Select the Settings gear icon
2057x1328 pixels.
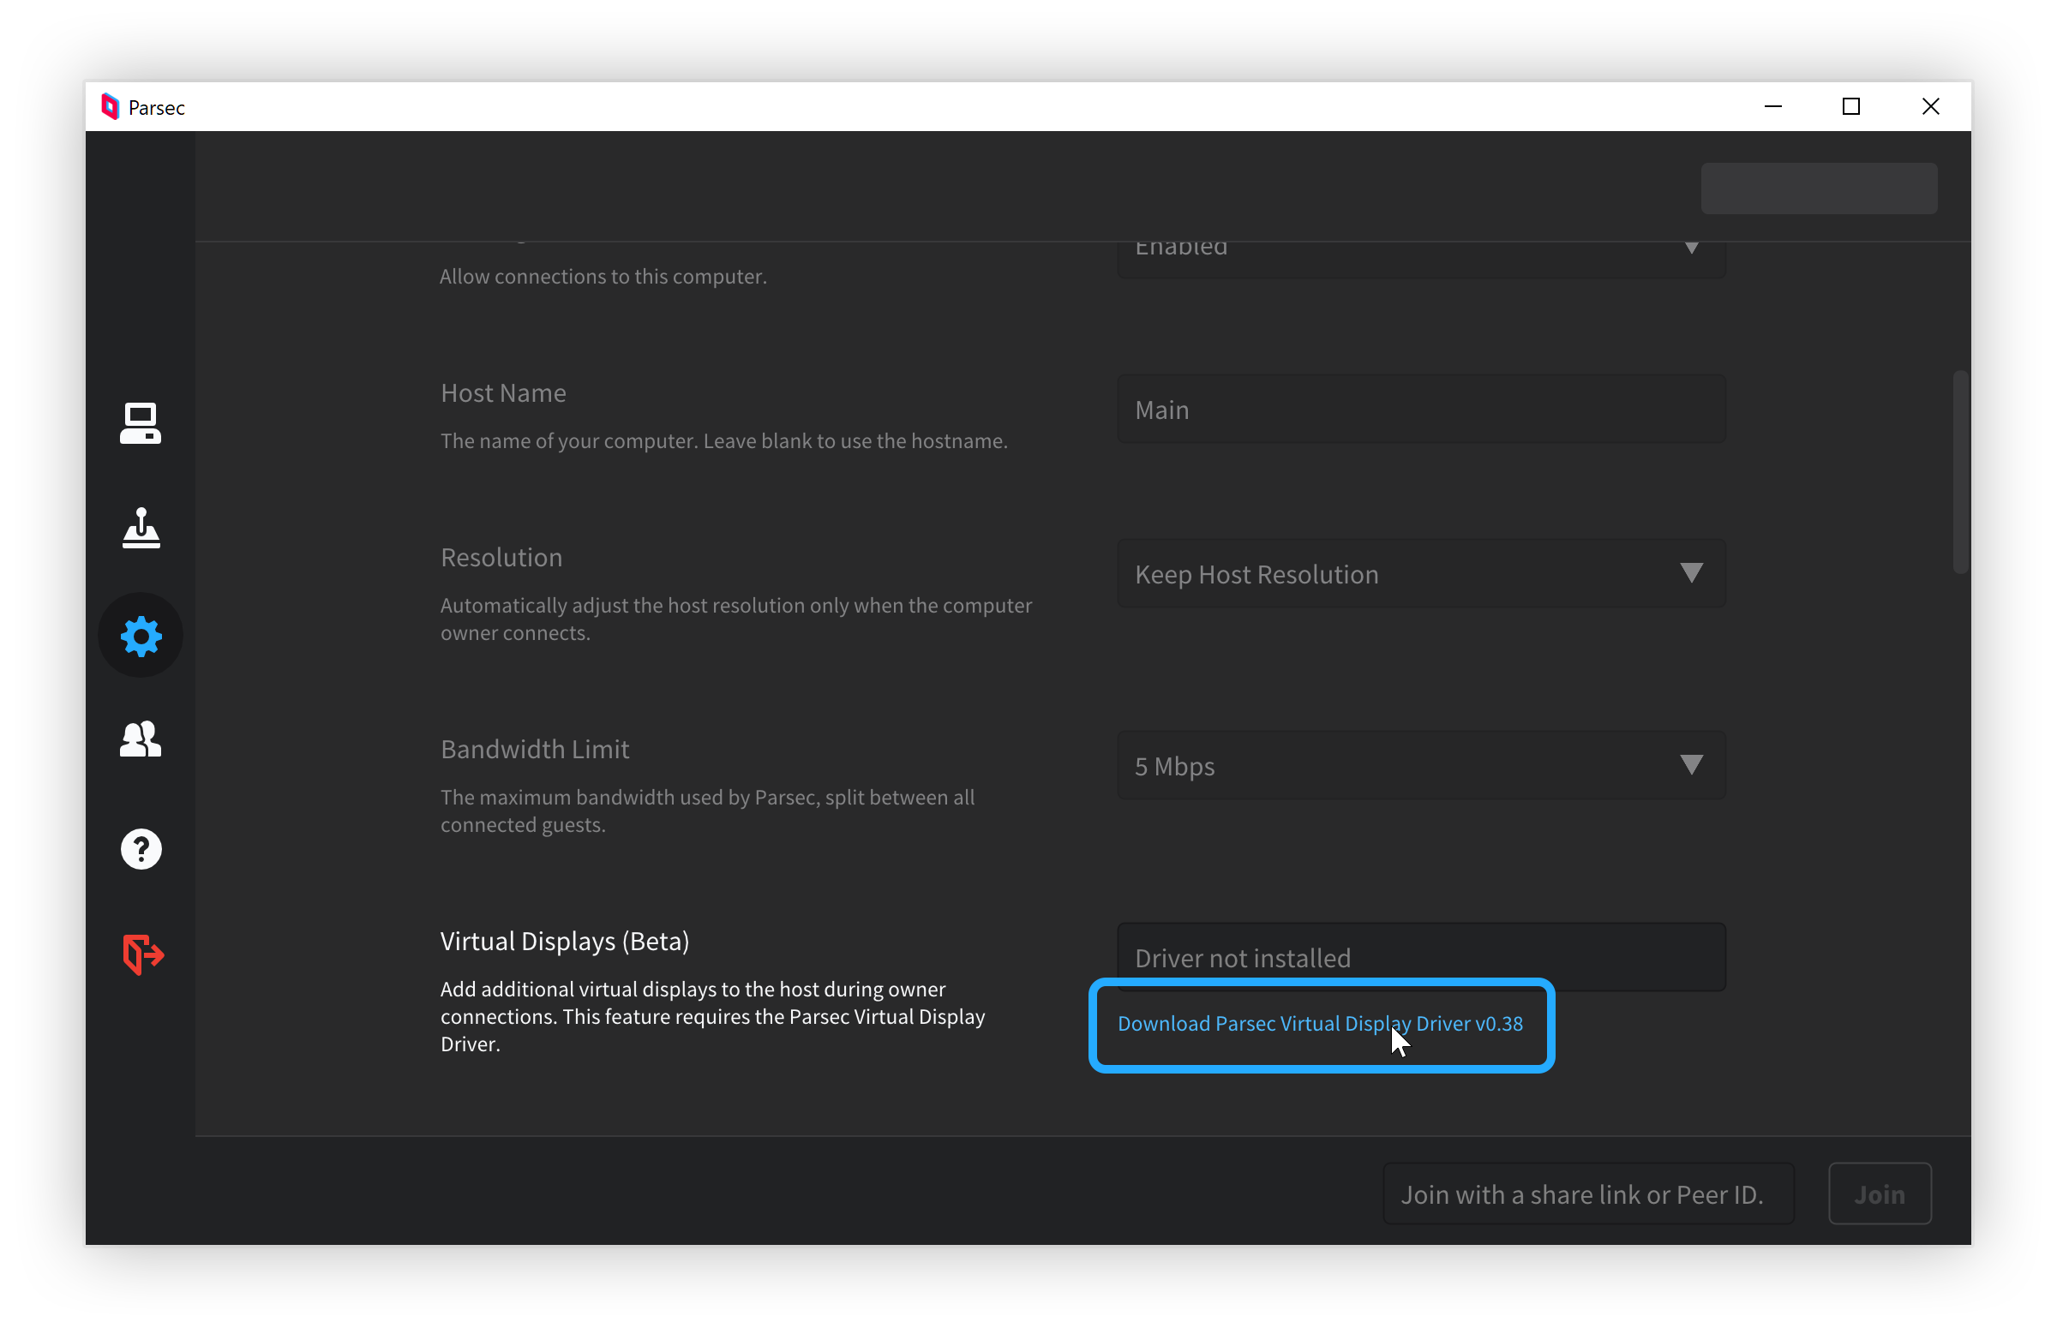(141, 637)
